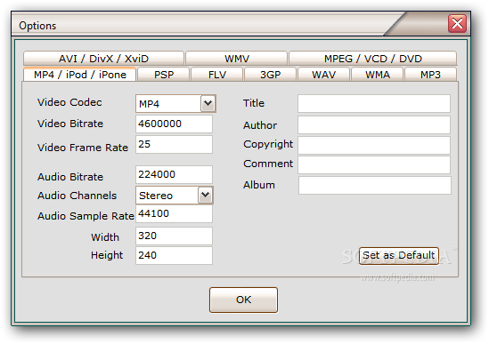
Task: Go to the 3GP tab
Action: tap(271, 75)
